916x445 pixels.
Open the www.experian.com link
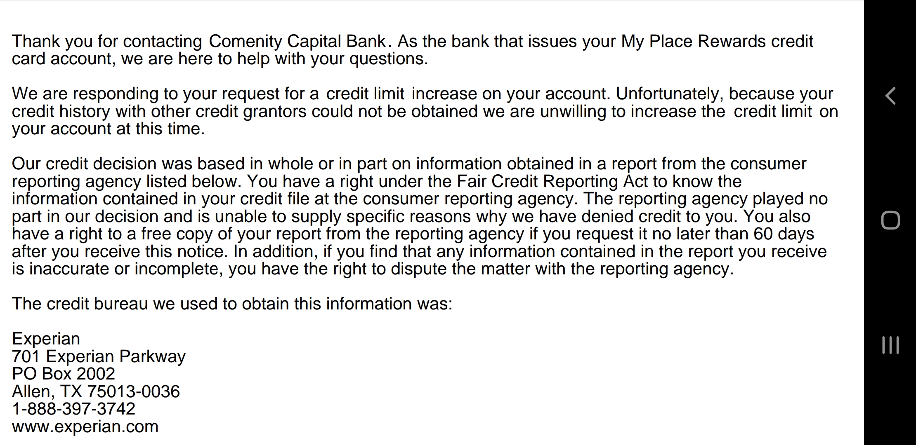[85, 426]
